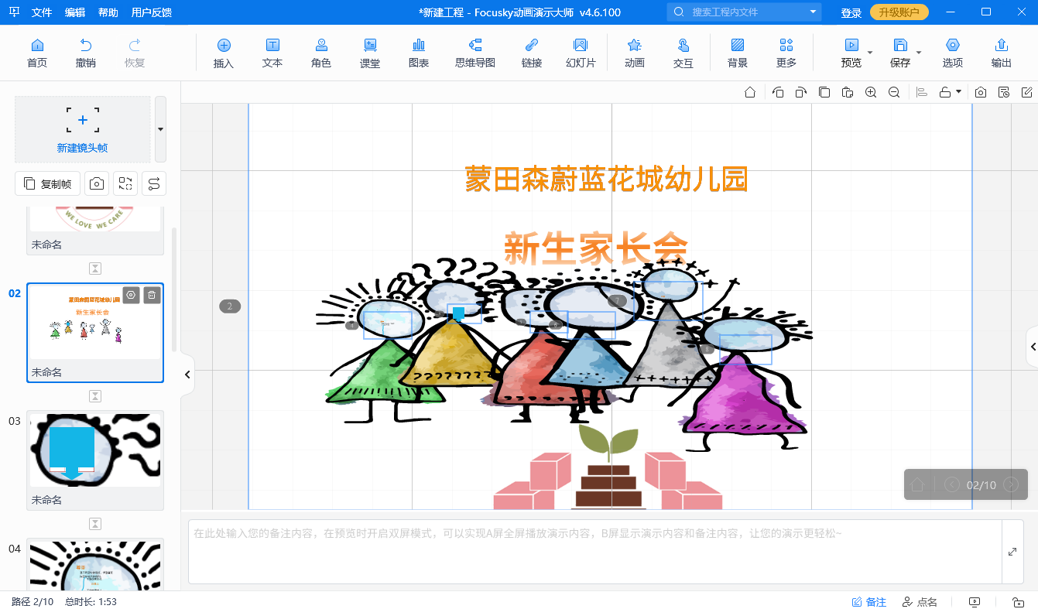This screenshot has width=1038, height=609.
Task: Add a 链接 link
Action: 532,53
